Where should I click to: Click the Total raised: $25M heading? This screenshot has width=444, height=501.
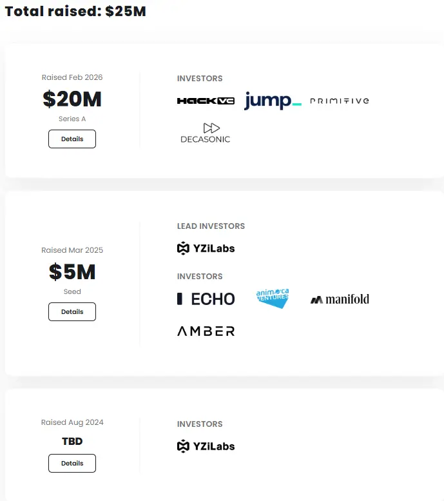tap(75, 12)
